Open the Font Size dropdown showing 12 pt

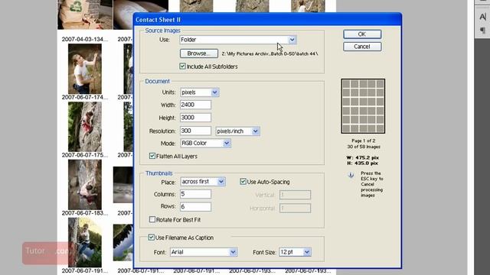(295, 252)
